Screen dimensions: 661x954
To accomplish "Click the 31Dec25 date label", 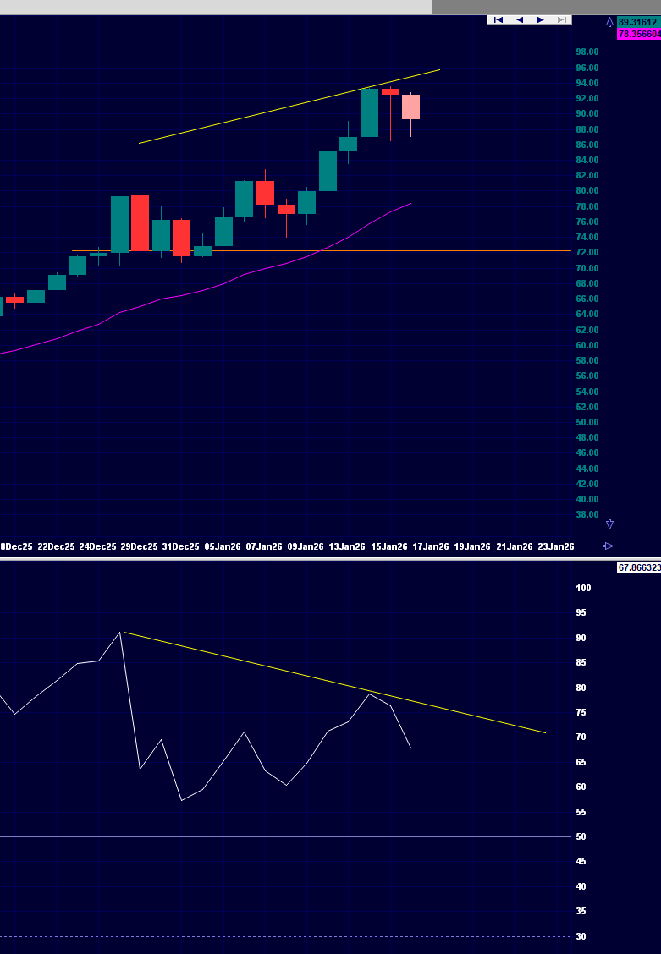I will (181, 546).
